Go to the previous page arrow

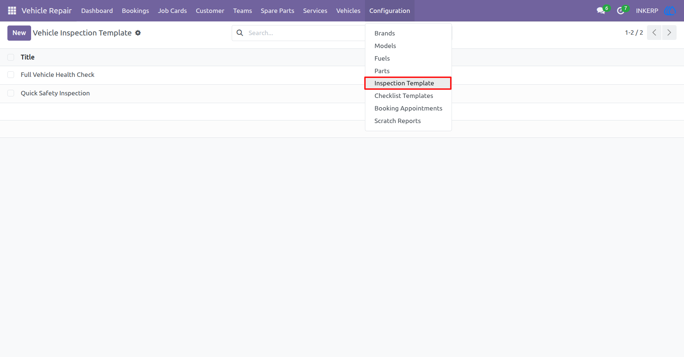click(x=654, y=33)
